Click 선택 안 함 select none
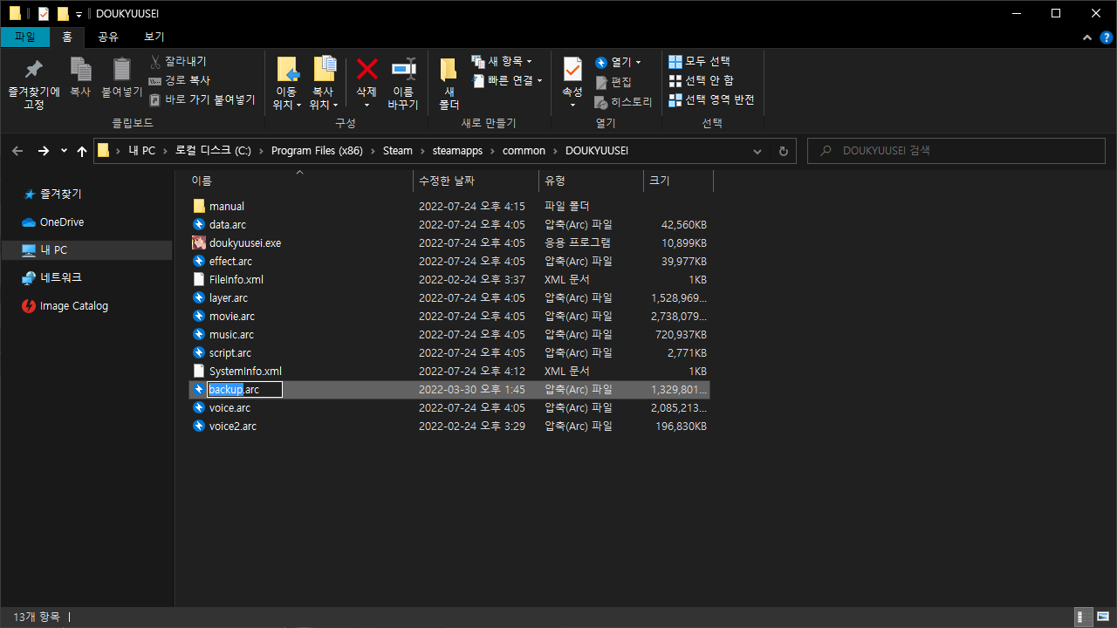Image resolution: width=1117 pixels, height=628 pixels. coord(701,80)
